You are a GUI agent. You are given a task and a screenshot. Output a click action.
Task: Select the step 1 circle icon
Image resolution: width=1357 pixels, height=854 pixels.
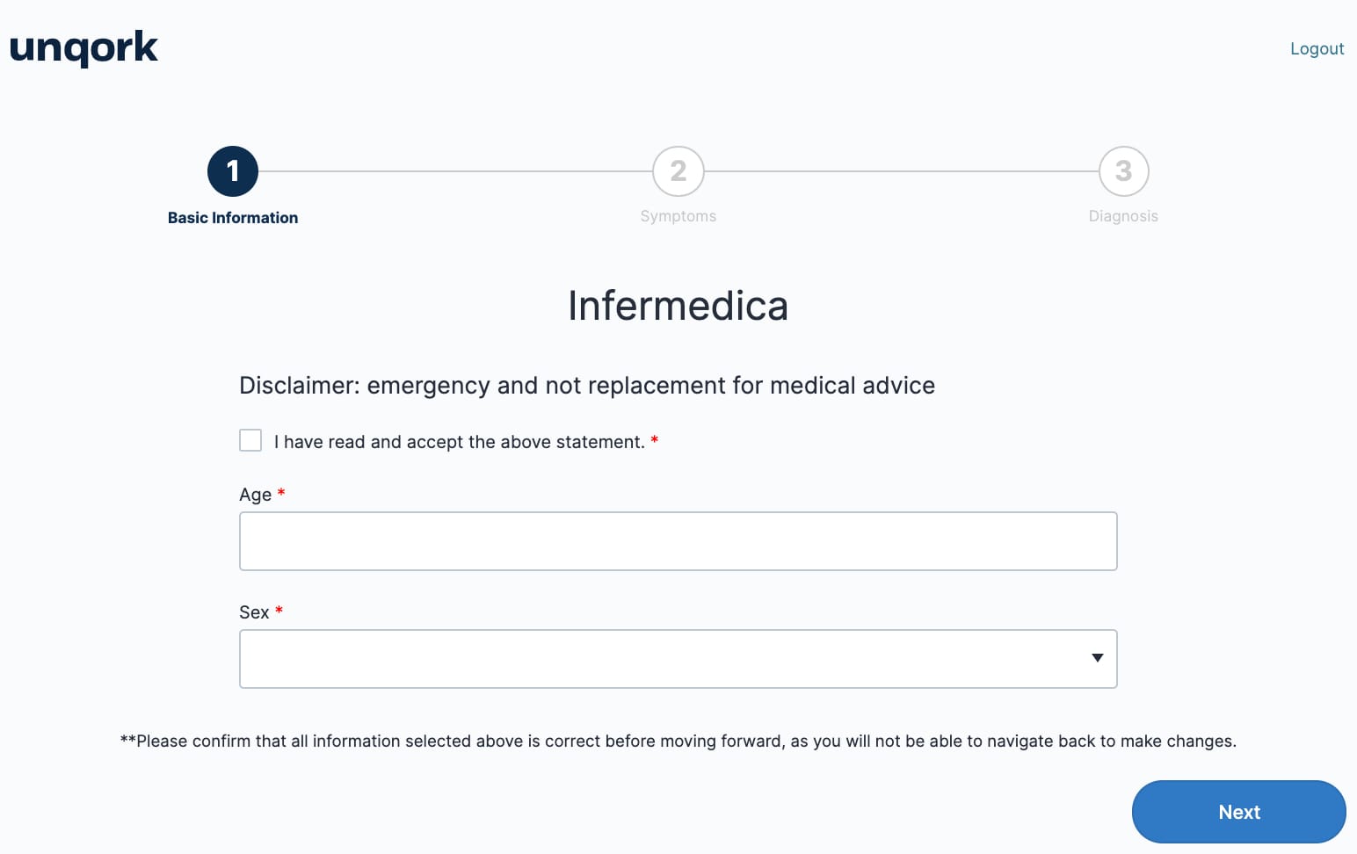233,171
